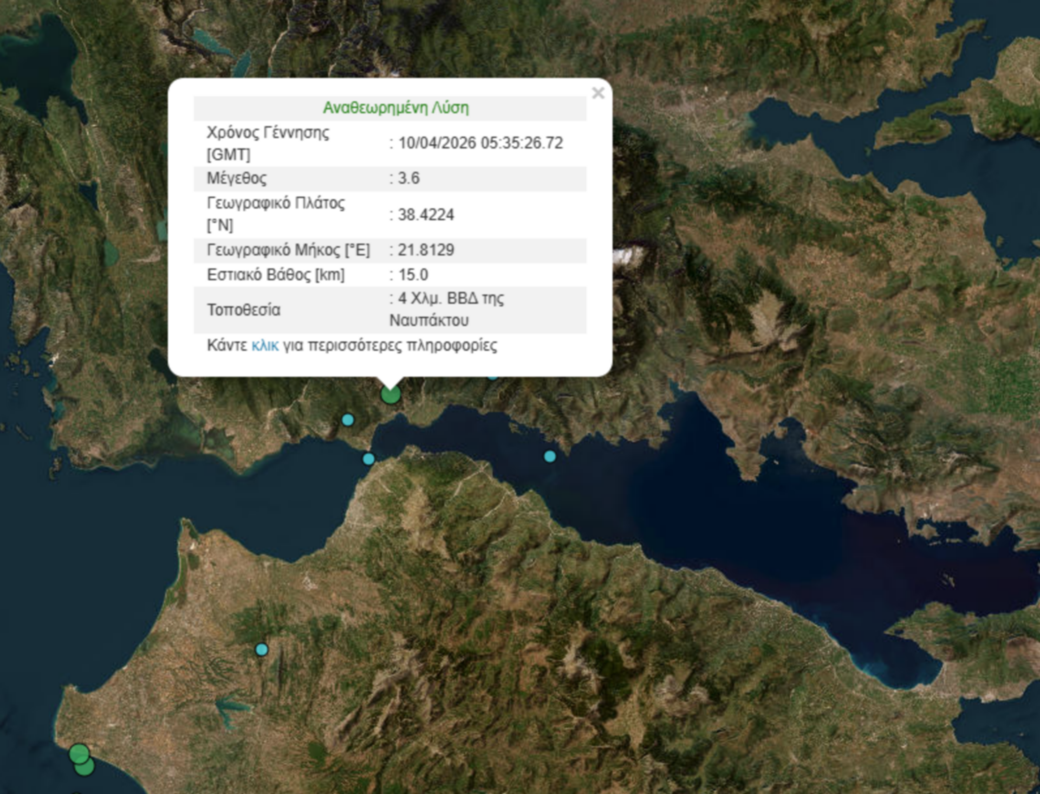
Task: Open the 'κλικ' link for more information
Action: point(265,345)
